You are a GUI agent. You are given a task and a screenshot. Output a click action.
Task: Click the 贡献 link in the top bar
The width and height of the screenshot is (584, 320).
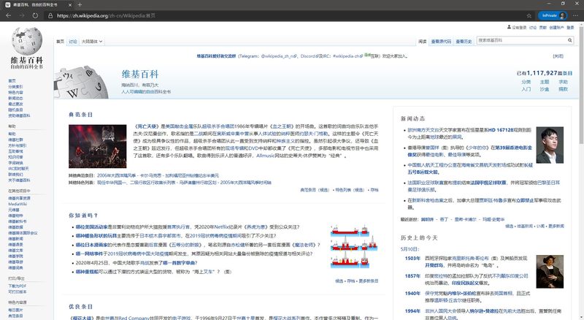(x=542, y=28)
